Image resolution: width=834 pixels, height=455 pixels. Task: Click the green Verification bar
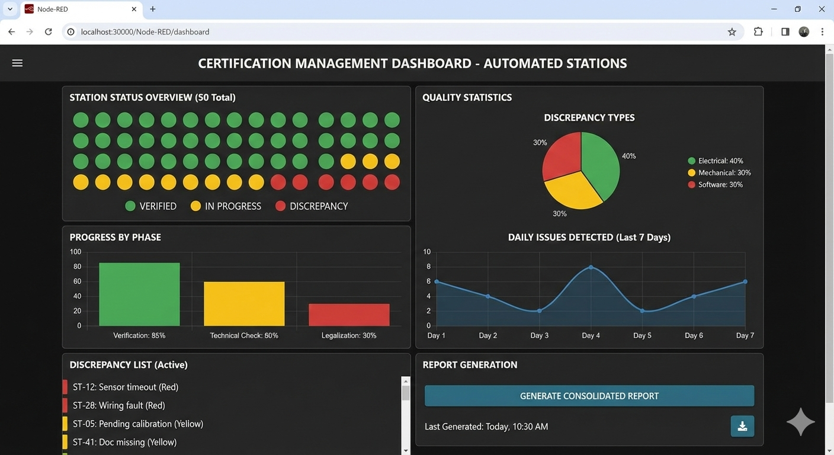point(139,294)
